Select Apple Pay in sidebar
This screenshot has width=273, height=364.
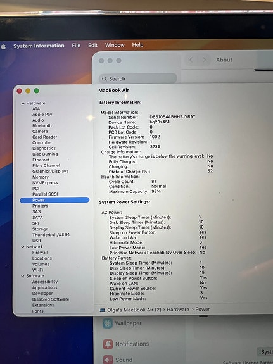[x=42, y=115]
